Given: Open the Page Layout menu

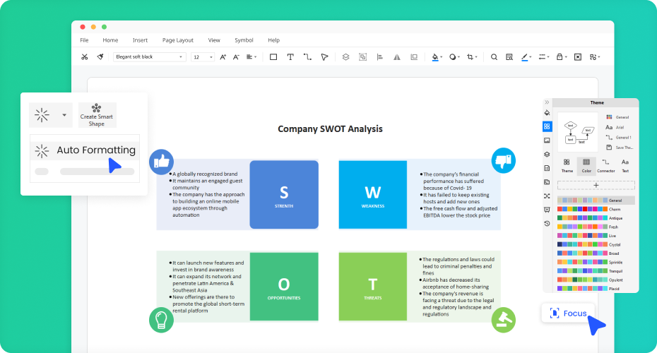Looking at the screenshot, I should pyautogui.click(x=177, y=40).
